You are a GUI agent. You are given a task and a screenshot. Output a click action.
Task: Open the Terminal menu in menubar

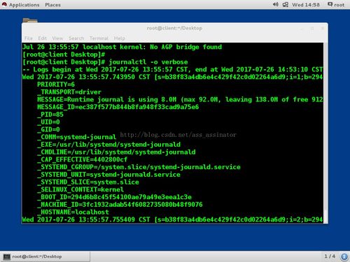click(99, 38)
